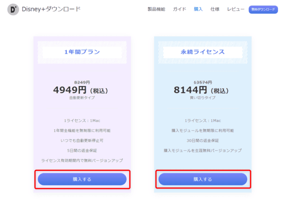Viewport: 287px width, 206px height.
Task: Open the ガイド navigation item
Action: [179, 10]
